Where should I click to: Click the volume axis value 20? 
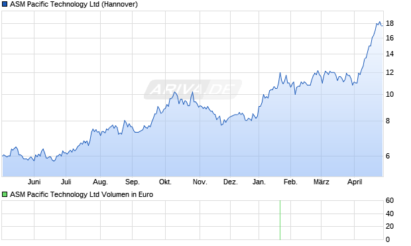[x=390, y=226]
